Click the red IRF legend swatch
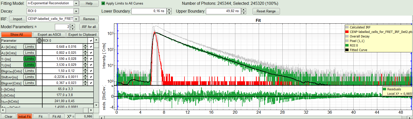 tap(347, 32)
